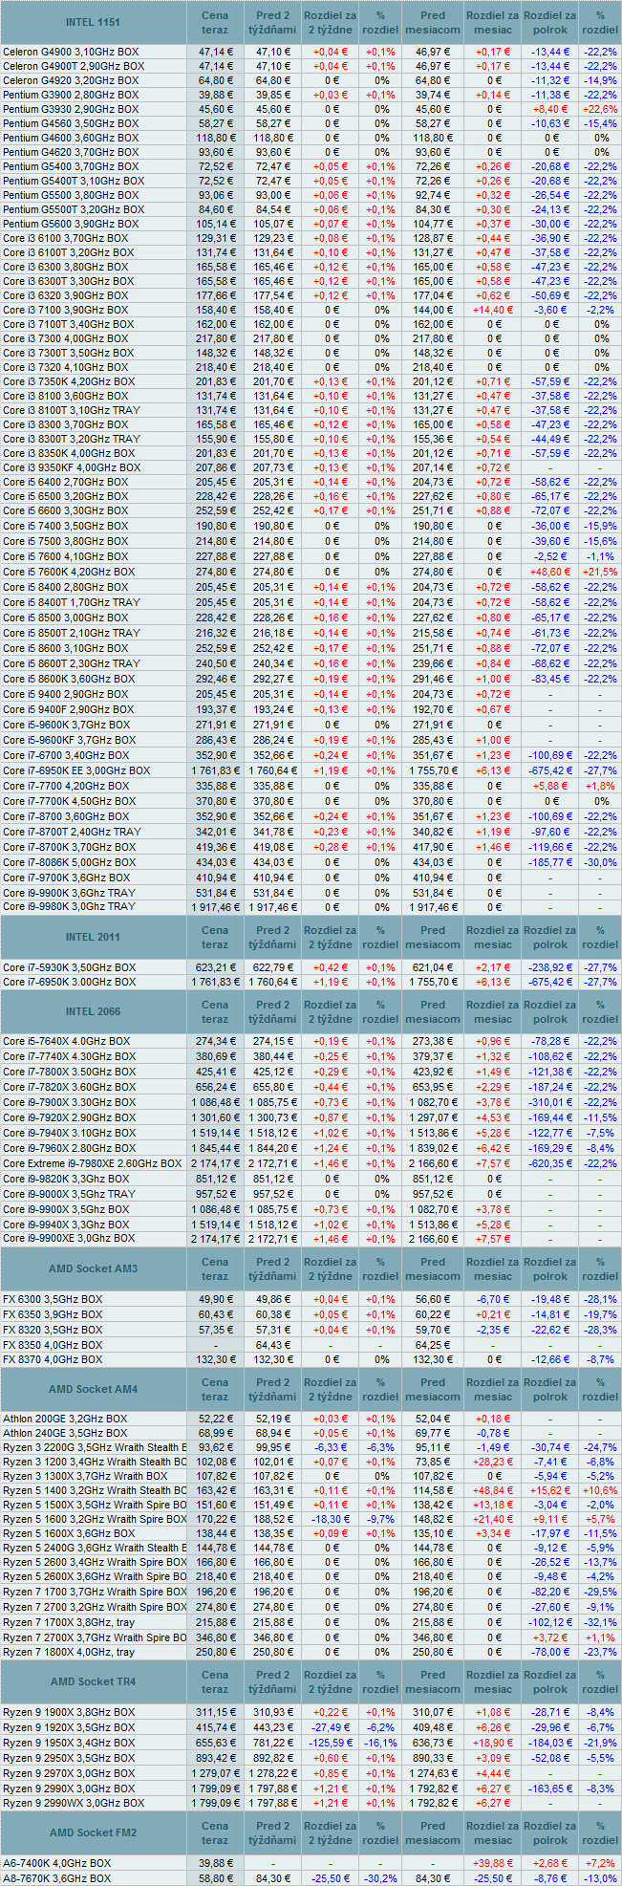
Task: Select the AMD Socket AM4 header
Action: point(93,1389)
